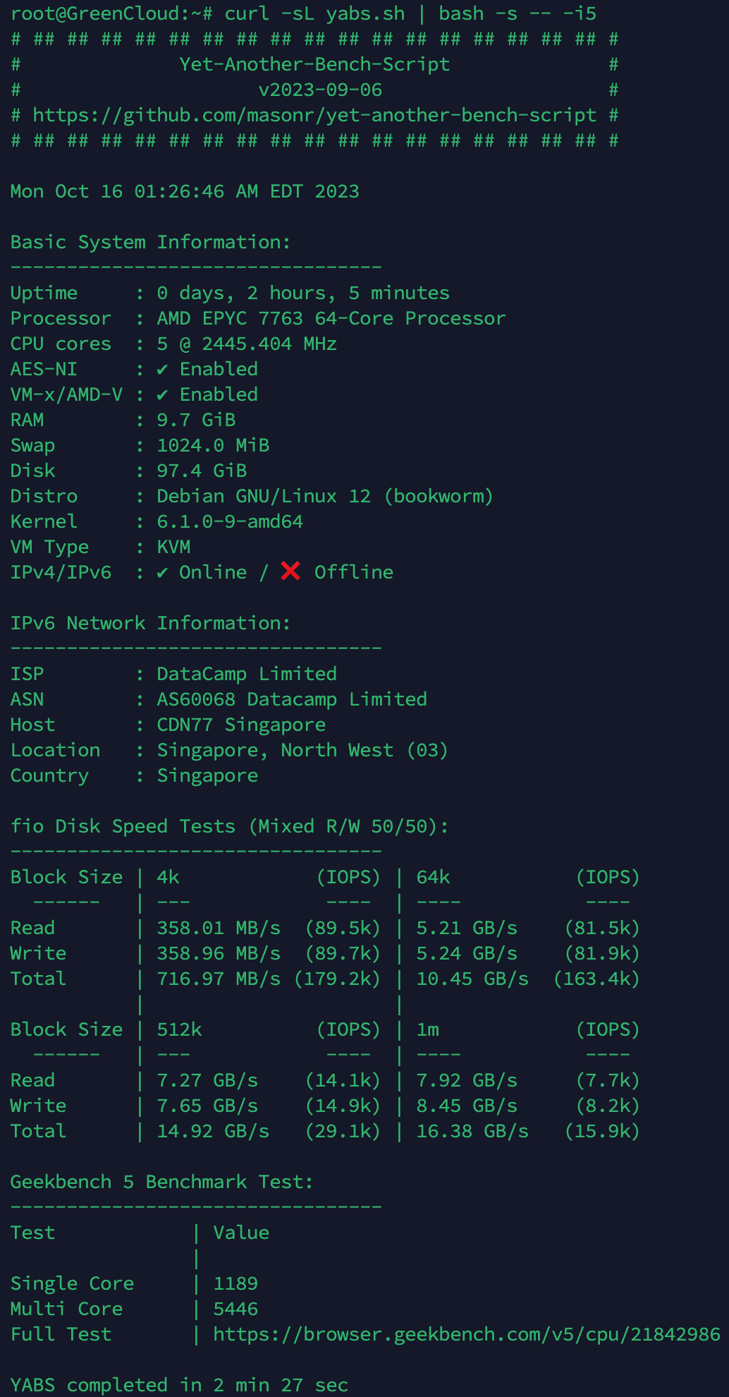
Task: Click the red X IPv6 offline icon
Action: (x=290, y=571)
